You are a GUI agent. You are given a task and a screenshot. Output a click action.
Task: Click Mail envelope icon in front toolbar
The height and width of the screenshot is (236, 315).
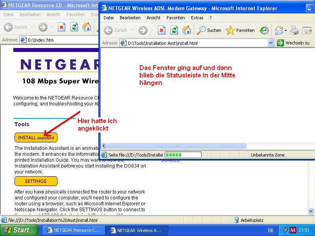279,31
